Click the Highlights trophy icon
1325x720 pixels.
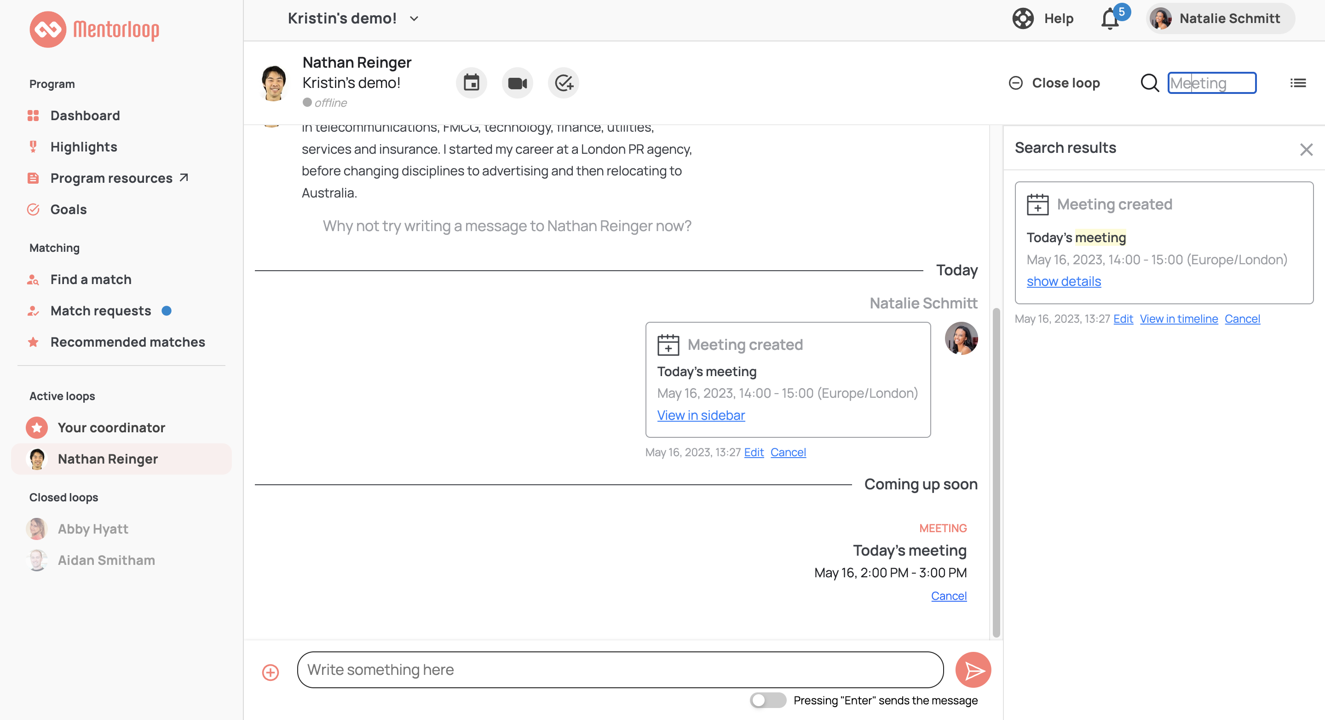point(33,147)
